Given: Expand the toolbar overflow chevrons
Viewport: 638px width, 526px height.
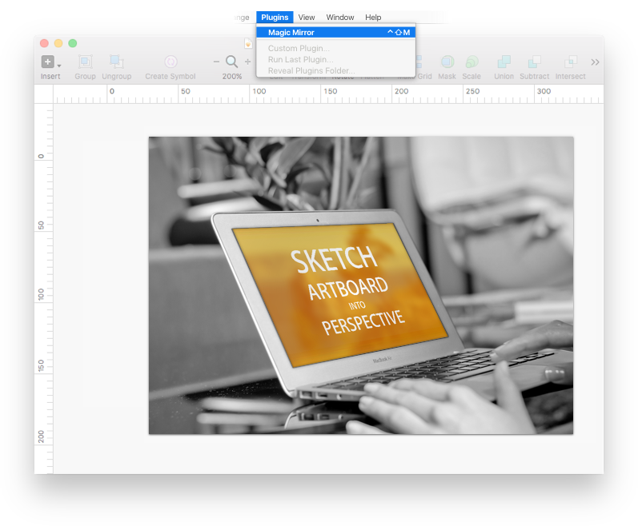Looking at the screenshot, I should pos(595,62).
